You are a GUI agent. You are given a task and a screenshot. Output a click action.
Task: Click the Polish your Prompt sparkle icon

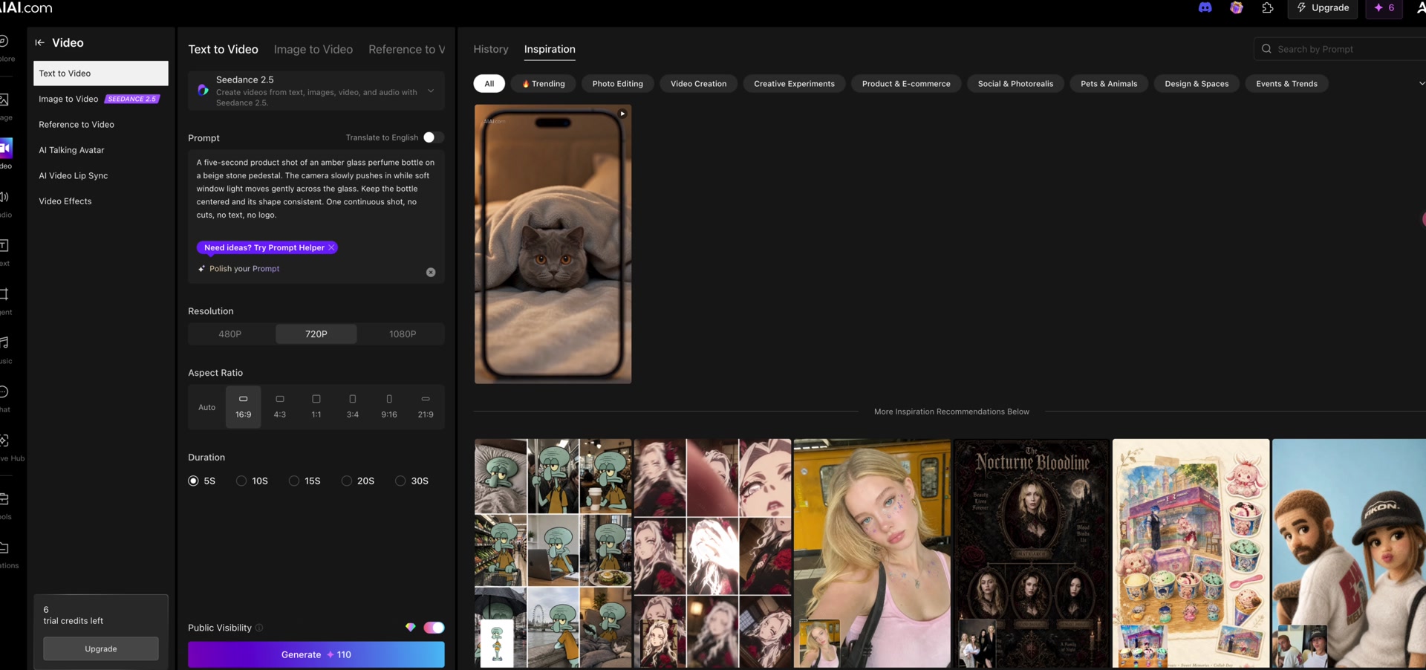click(201, 269)
